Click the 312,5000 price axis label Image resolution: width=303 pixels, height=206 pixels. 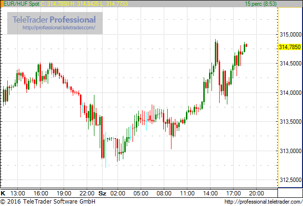pyautogui.click(x=290, y=180)
